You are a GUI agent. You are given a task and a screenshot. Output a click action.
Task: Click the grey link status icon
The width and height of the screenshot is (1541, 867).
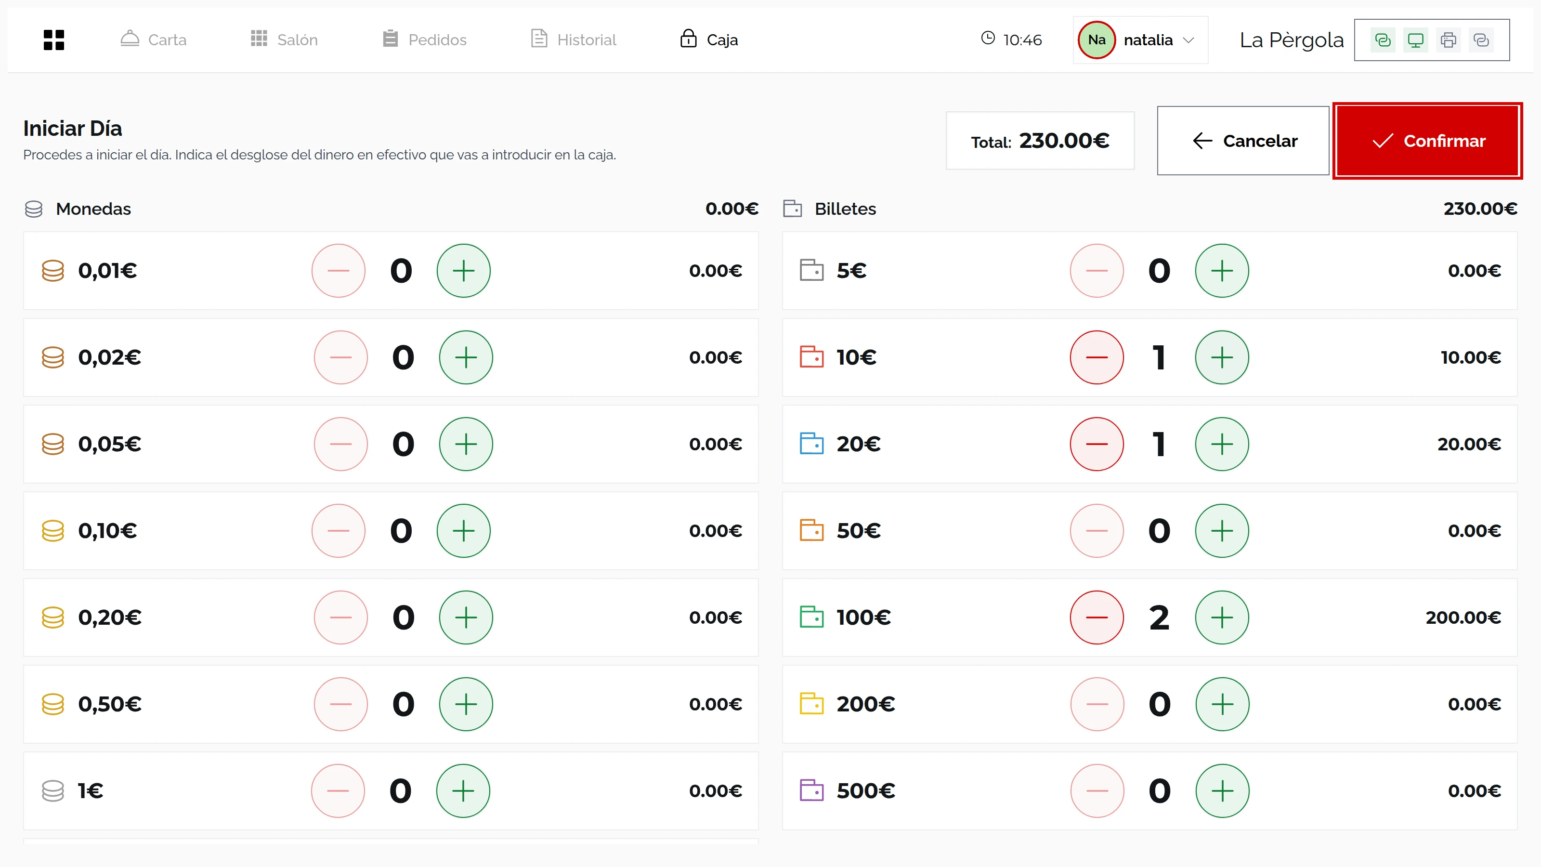point(1481,40)
